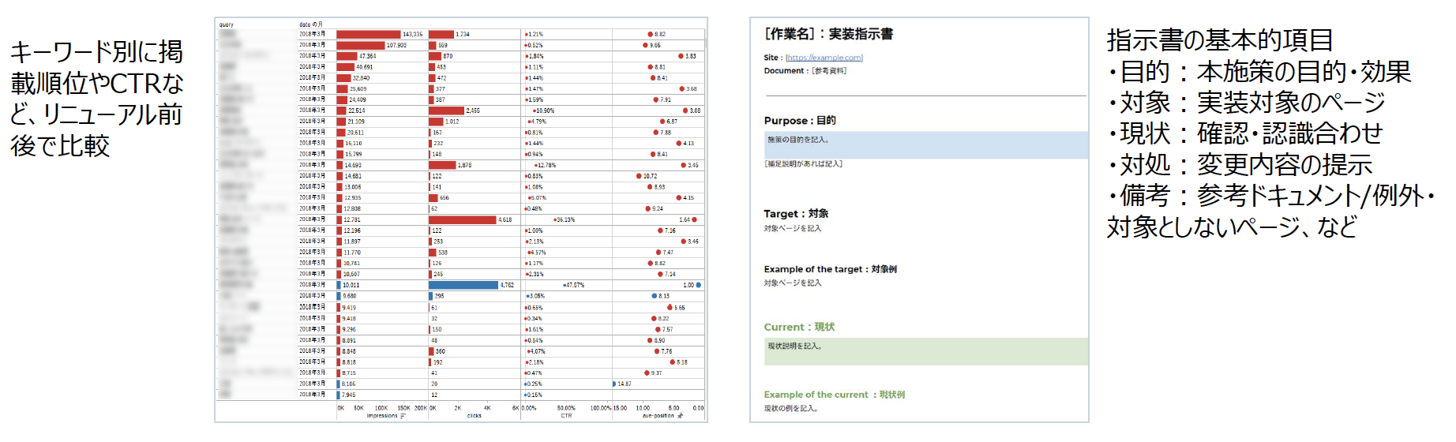Click Example of the target：対象例 heading
Image resolution: width=1456 pixels, height=442 pixels.
[x=830, y=269]
